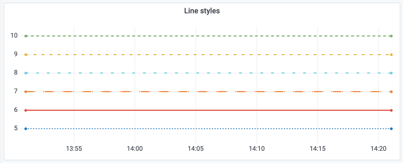Click the light blue data point at left of value 8
The width and height of the screenshot is (403, 163).
[x=26, y=73]
